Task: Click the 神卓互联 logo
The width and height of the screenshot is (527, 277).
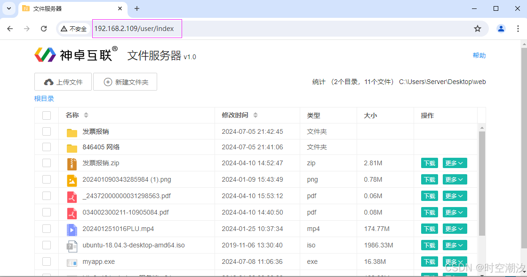Action: [x=76, y=54]
